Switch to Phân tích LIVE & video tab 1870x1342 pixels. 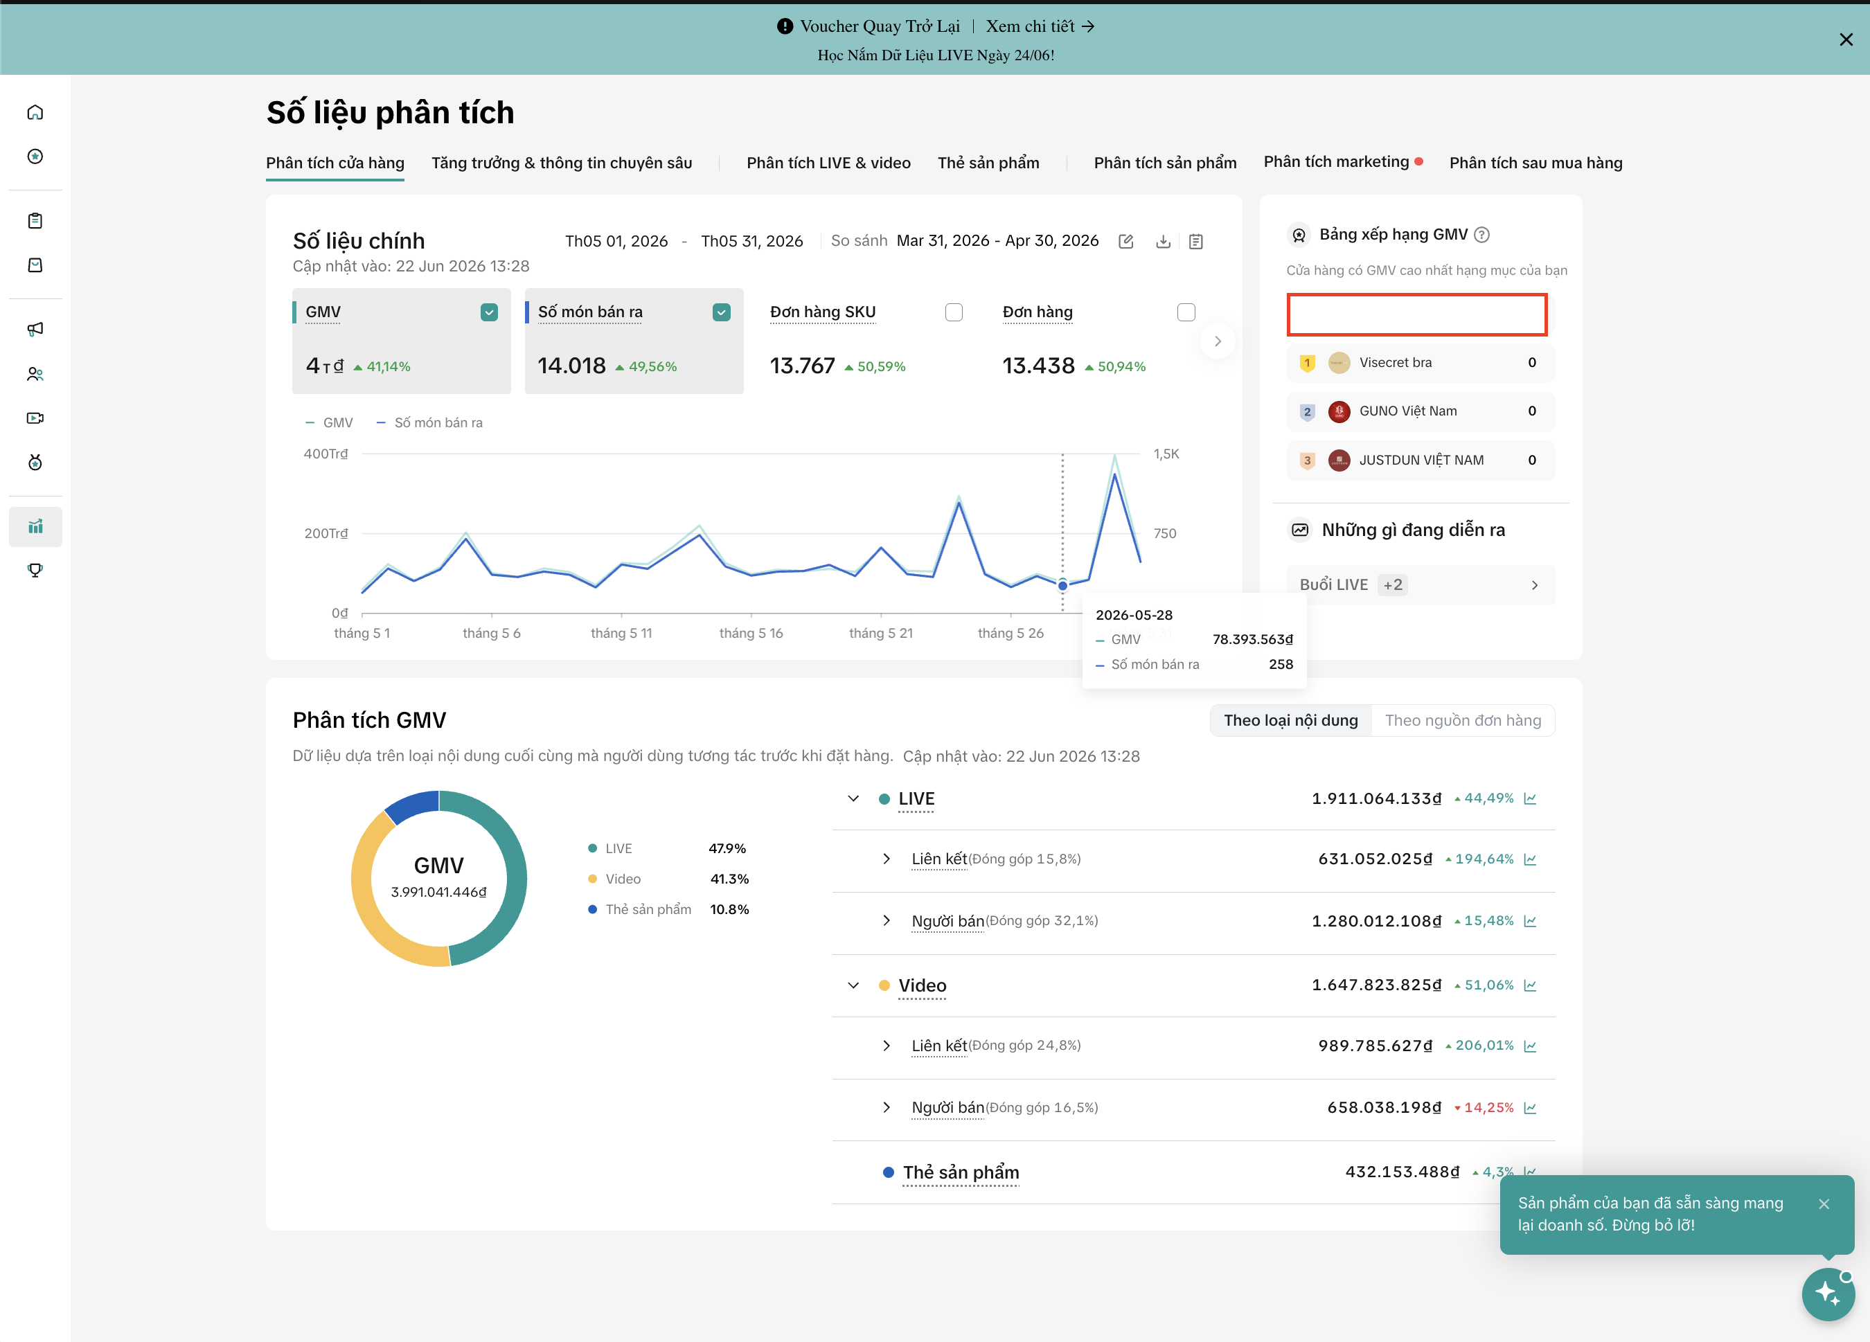point(828,163)
